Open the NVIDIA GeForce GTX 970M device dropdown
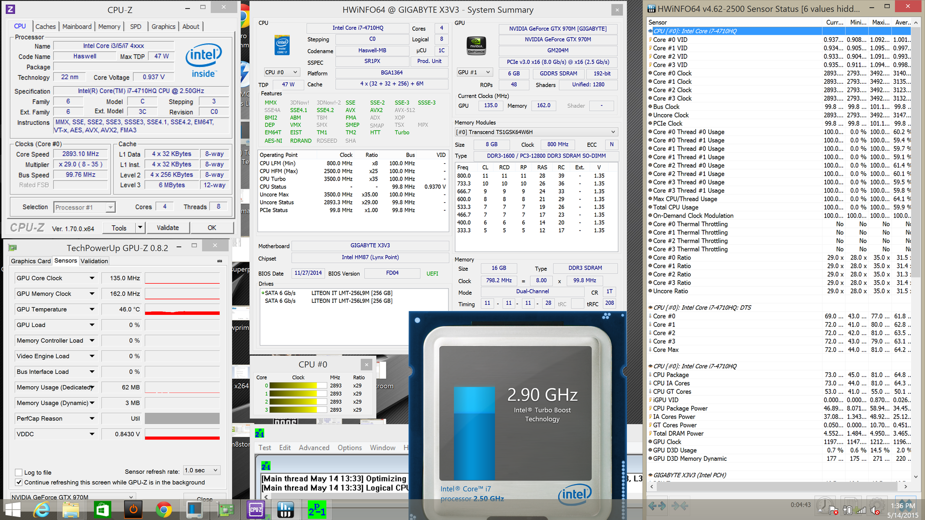925x520 pixels. click(x=73, y=496)
